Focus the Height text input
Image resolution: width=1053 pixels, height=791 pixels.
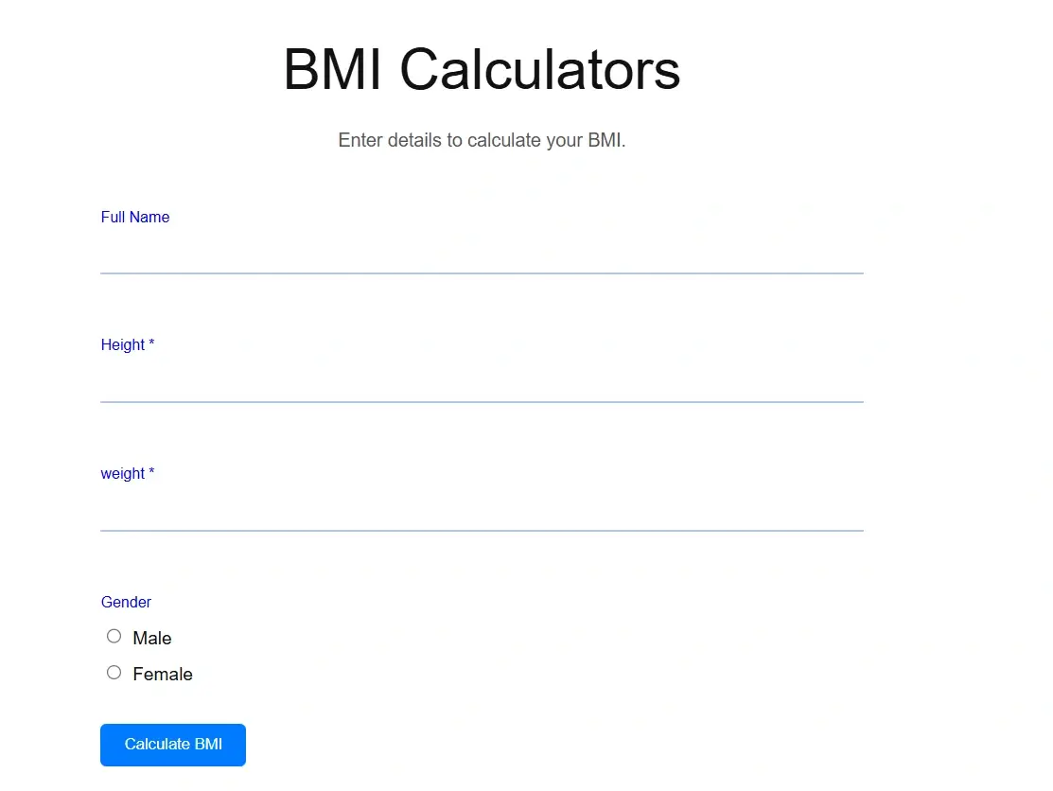[x=481, y=382]
